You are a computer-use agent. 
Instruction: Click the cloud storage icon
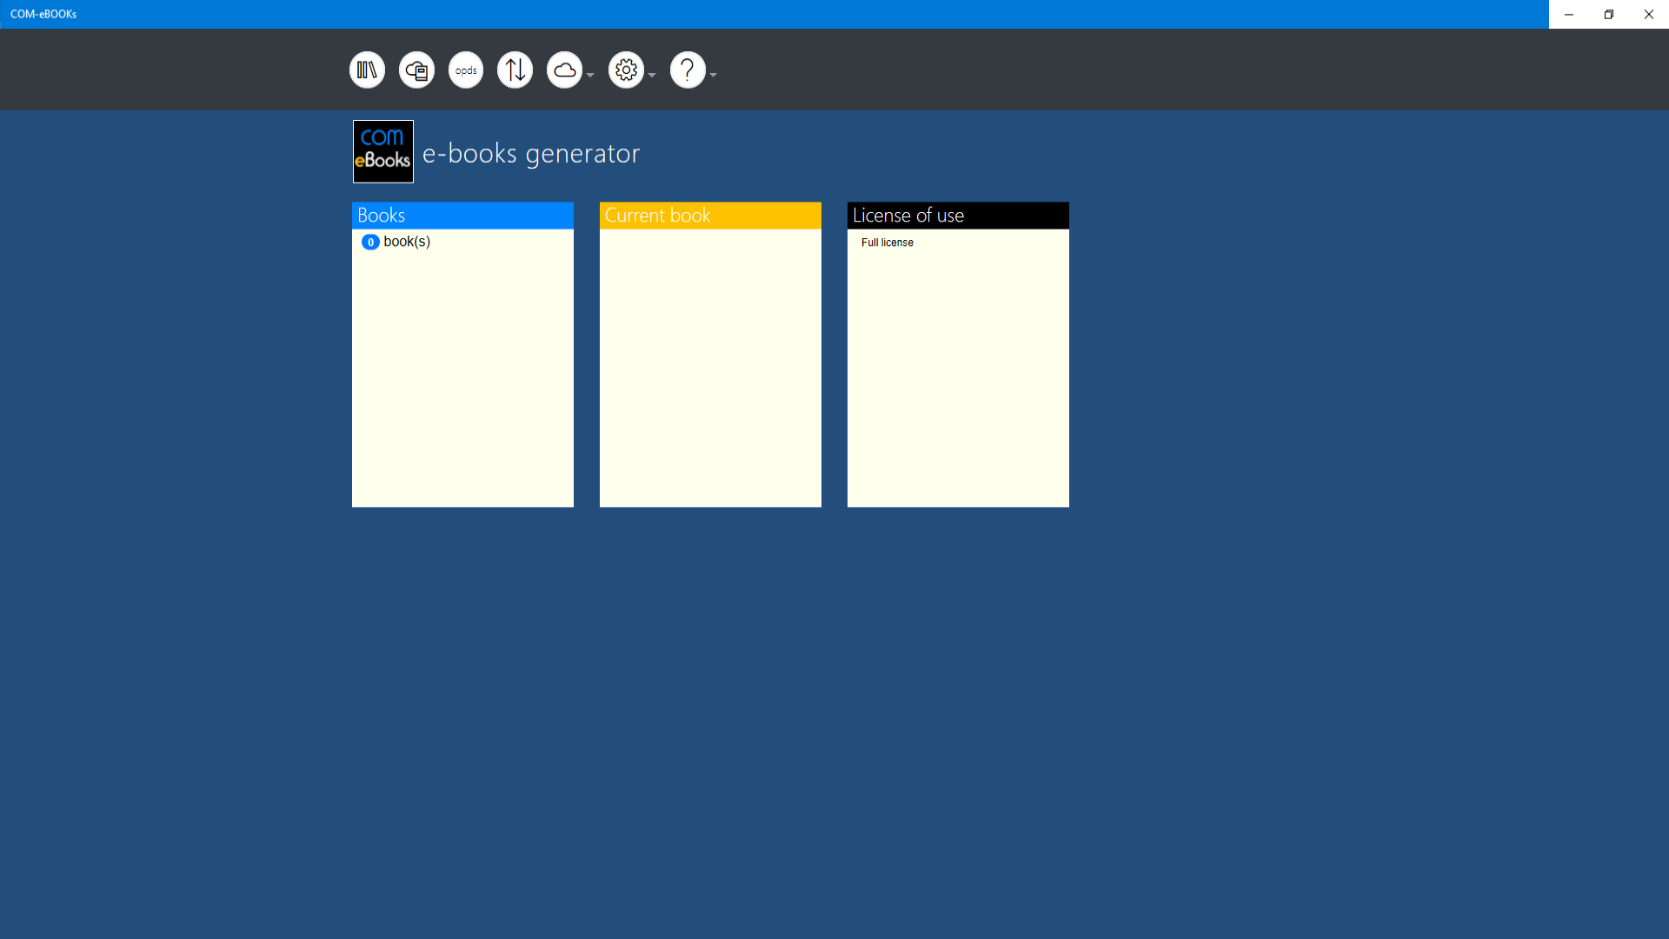(564, 70)
